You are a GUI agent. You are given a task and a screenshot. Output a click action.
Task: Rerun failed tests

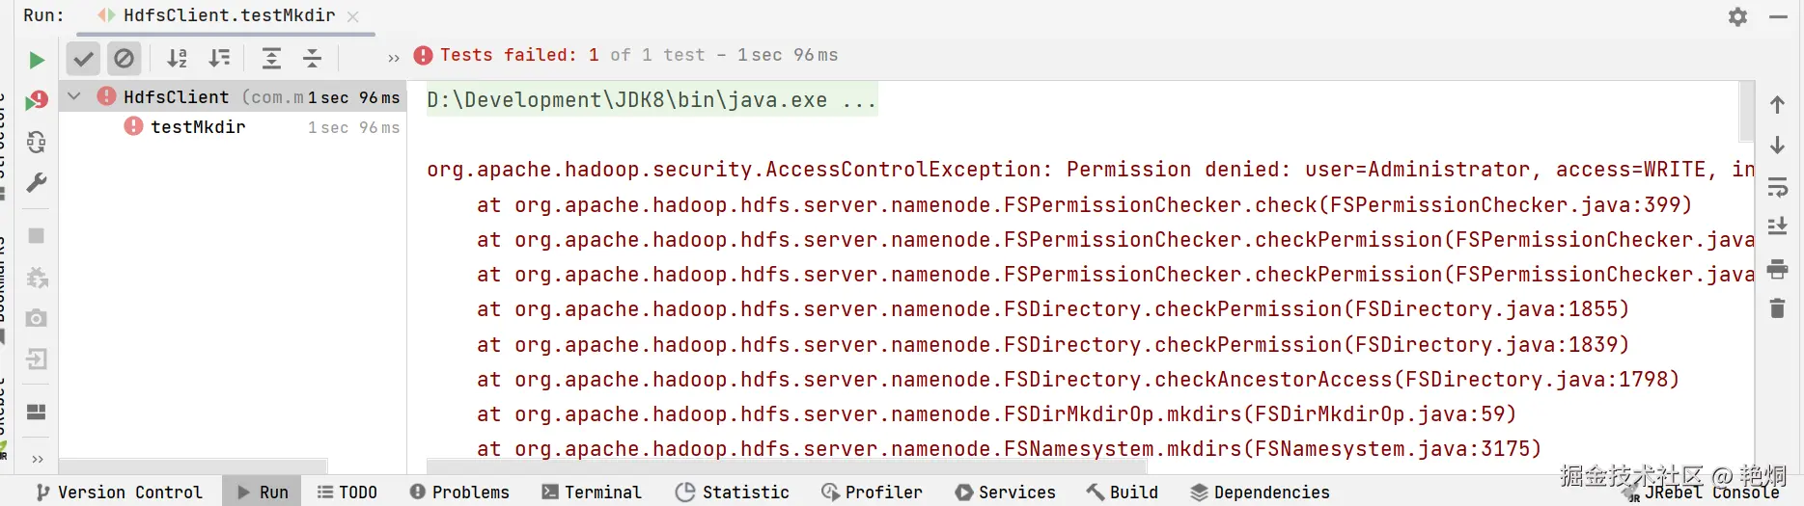pyautogui.click(x=37, y=100)
